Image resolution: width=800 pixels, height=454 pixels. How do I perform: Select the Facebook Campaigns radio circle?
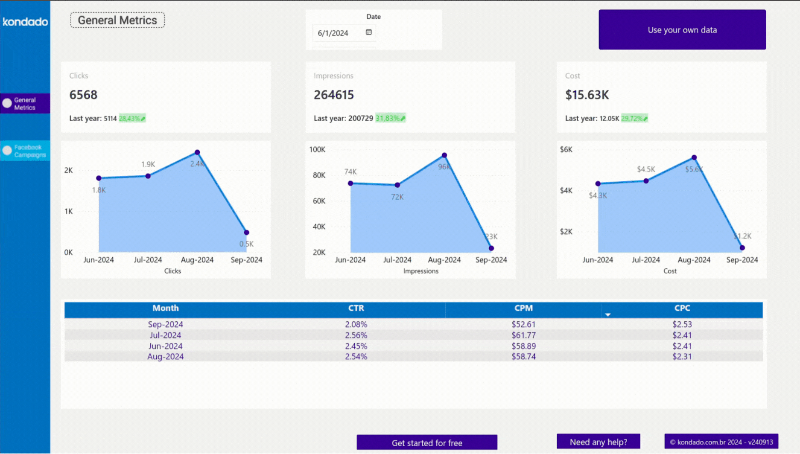pyautogui.click(x=6, y=150)
